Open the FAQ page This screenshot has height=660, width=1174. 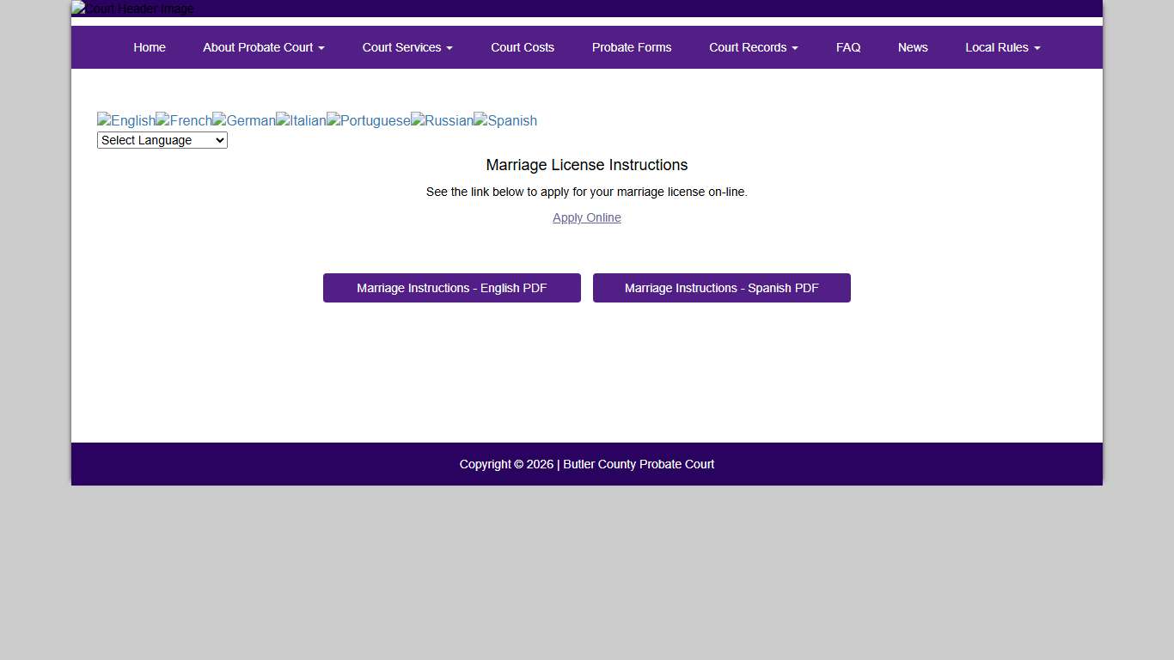[x=848, y=47]
